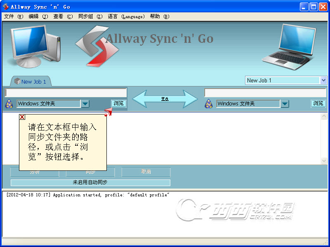Open the 编辑 (T) menu
The width and height of the screenshot is (330, 247).
(38, 16)
